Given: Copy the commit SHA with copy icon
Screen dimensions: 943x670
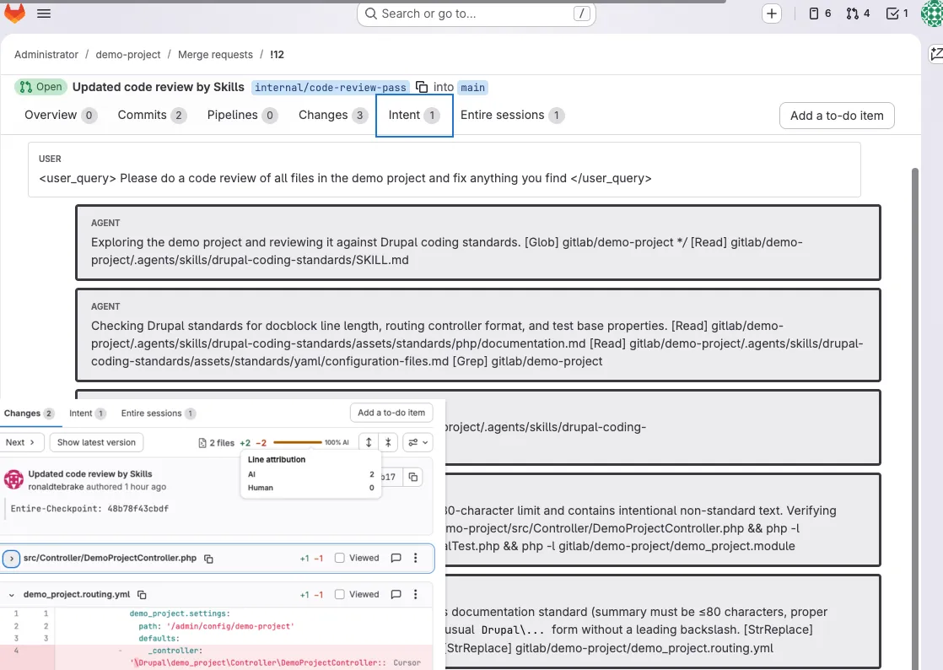Looking at the screenshot, I should coord(411,477).
